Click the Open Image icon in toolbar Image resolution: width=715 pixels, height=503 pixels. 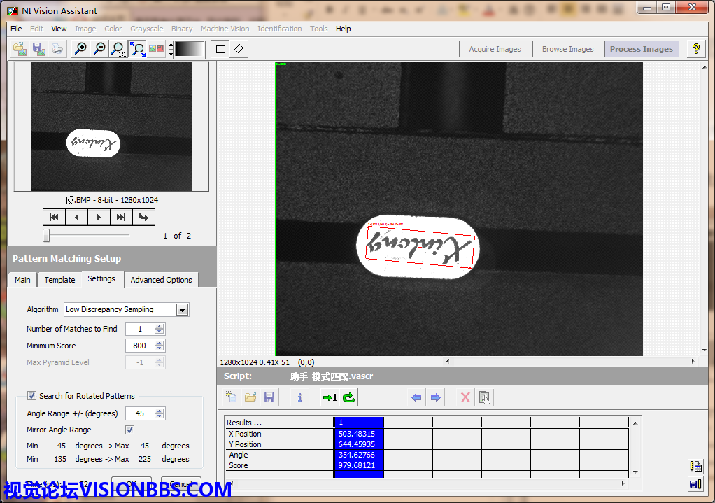click(x=20, y=49)
